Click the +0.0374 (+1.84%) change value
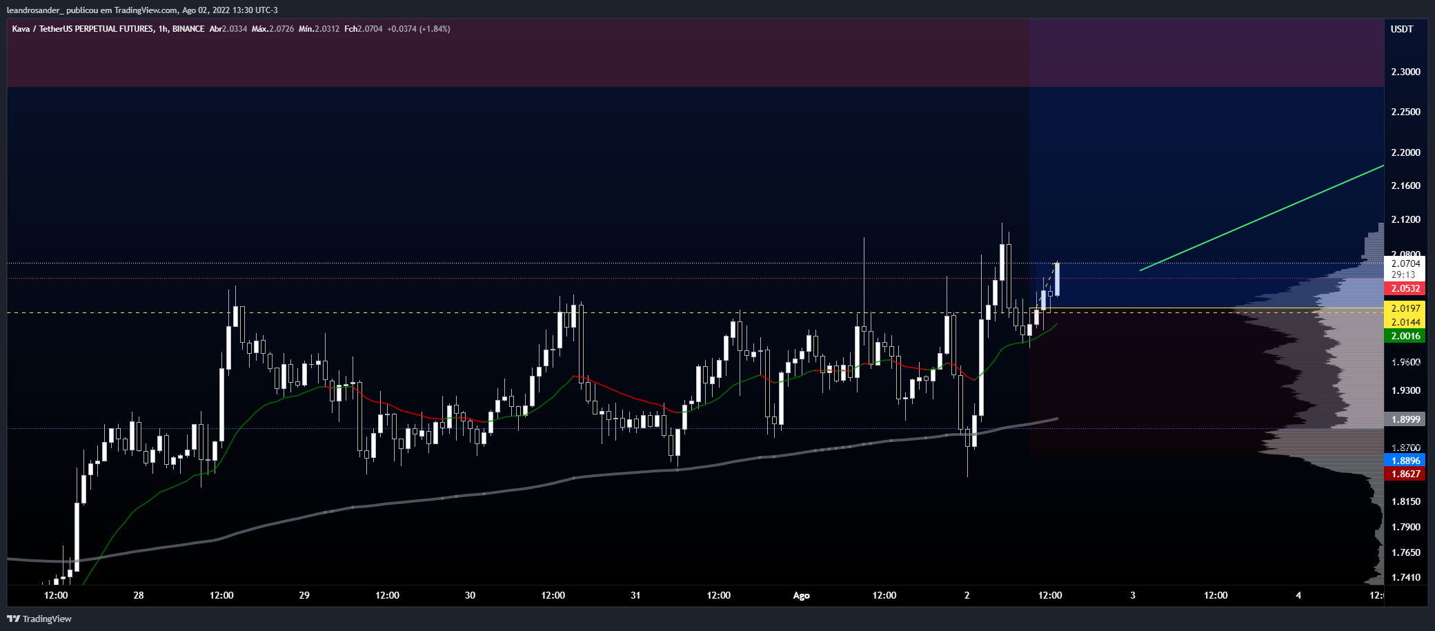 tap(419, 29)
